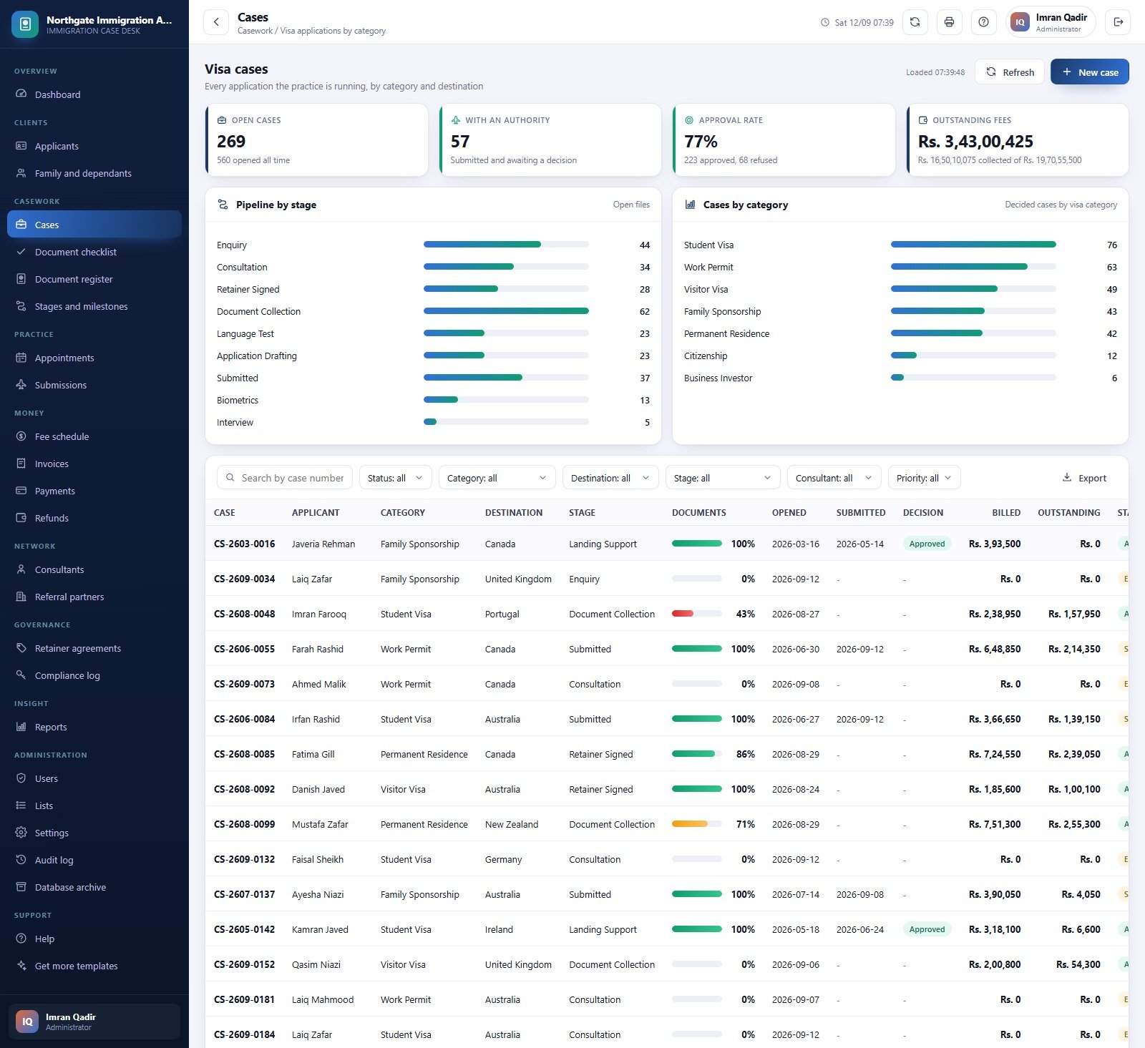Sort table by Applicant column header
Viewport: 1145px width, 1048px height.
316,513
